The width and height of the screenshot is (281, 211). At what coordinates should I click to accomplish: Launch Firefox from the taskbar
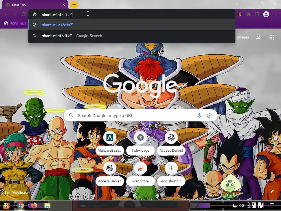[34, 206]
